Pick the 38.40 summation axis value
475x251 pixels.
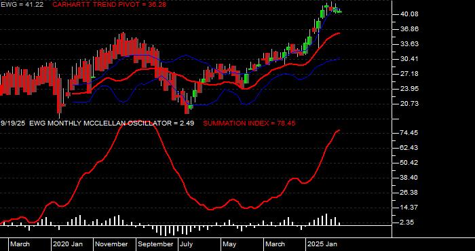(409, 178)
